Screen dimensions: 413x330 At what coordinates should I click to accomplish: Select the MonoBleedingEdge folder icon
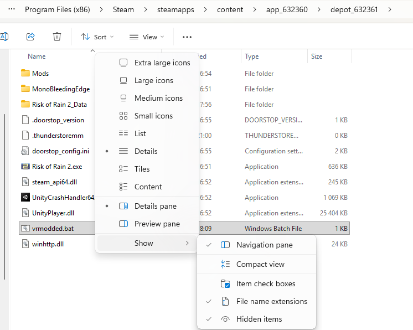point(25,89)
